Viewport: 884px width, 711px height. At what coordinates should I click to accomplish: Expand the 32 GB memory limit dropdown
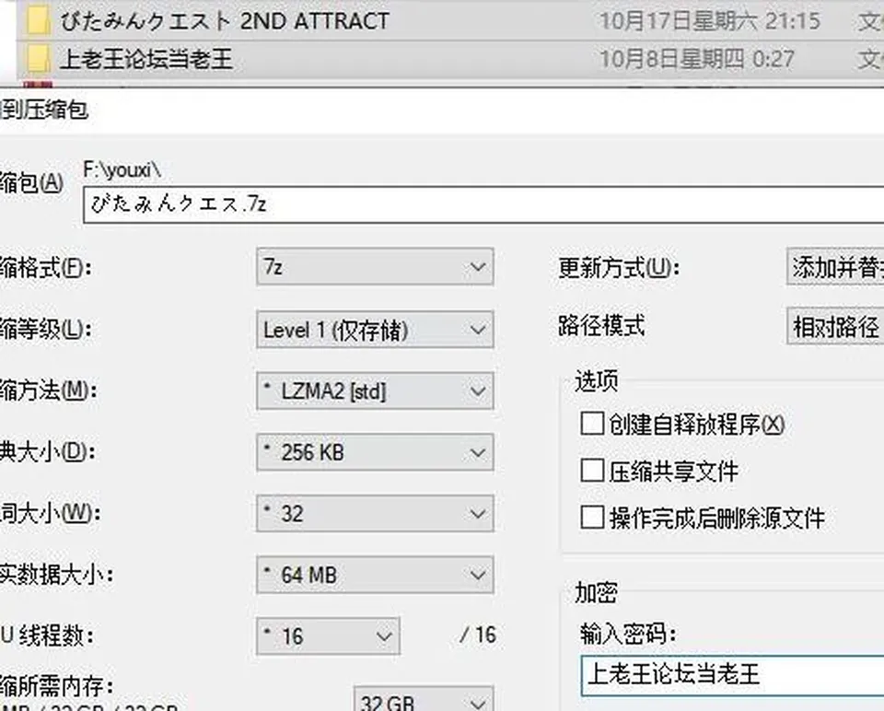coord(424,699)
